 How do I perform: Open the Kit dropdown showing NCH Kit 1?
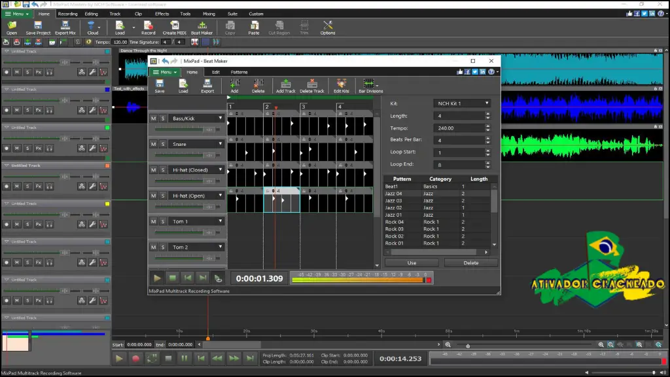click(x=462, y=103)
